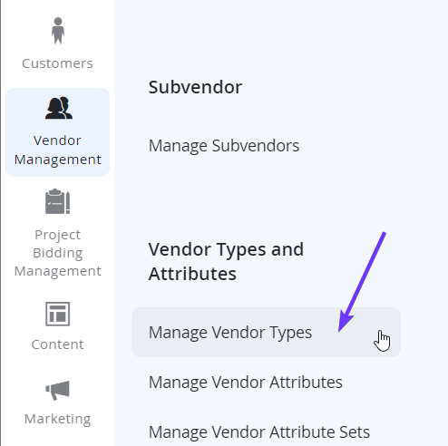This screenshot has height=446, width=448.
Task: Select the two-people Vendor Management icon
Action: (59, 108)
